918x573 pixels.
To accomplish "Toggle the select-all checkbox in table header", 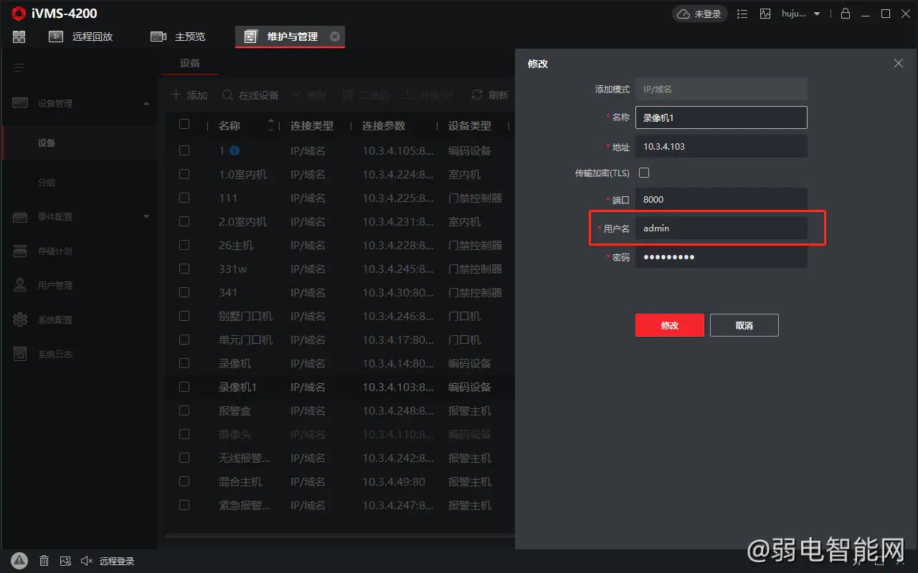I will point(184,124).
